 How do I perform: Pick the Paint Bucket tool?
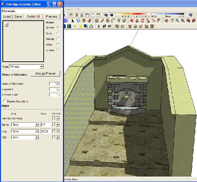(x=84, y=21)
